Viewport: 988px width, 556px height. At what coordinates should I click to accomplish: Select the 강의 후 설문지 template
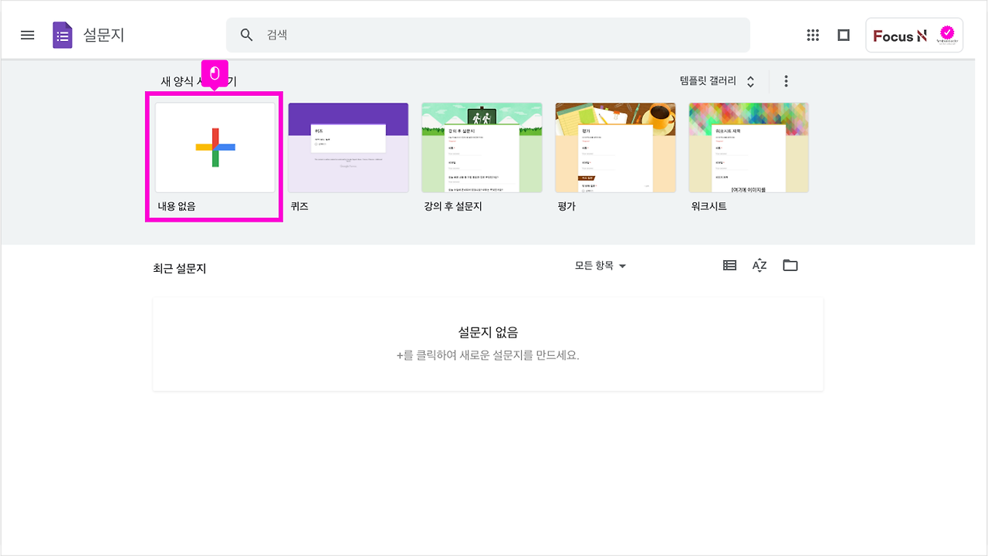coord(482,147)
